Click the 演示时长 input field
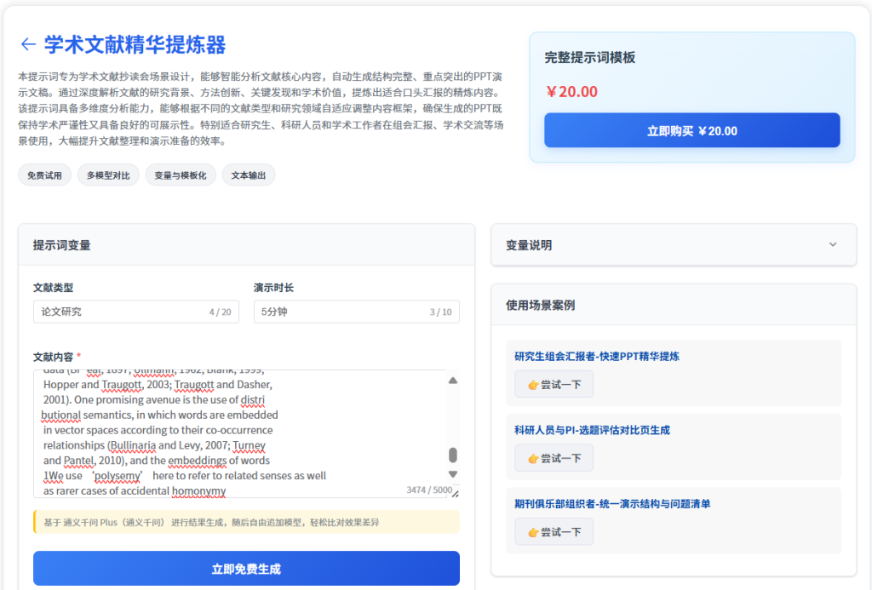This screenshot has width=872, height=590. point(341,312)
